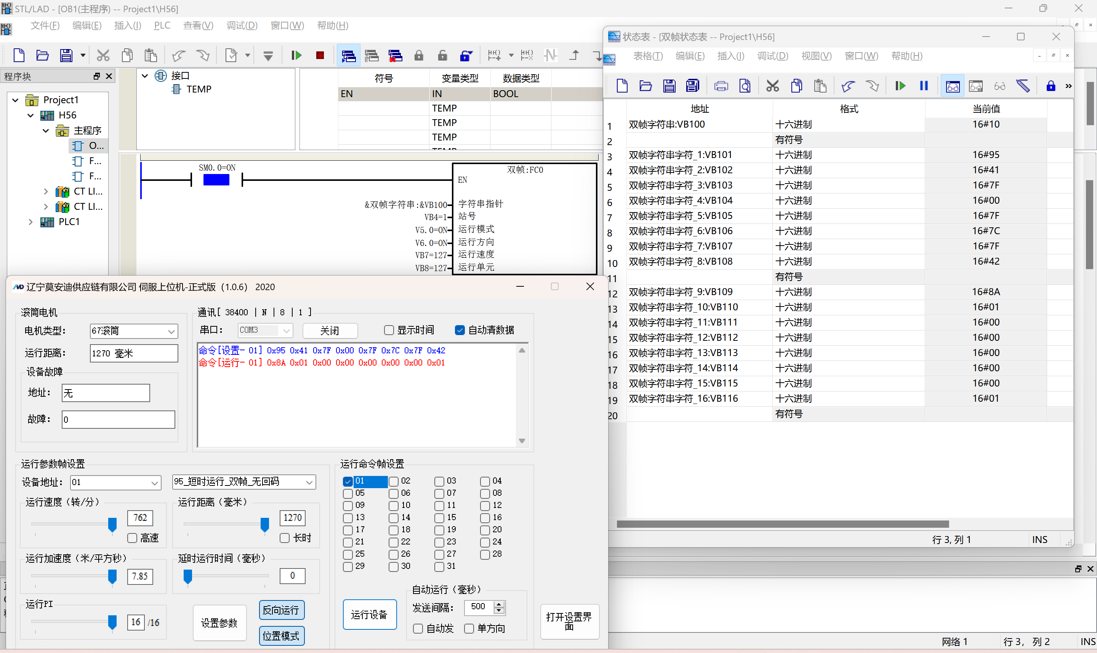This screenshot has width=1097, height=653.
Task: Open PLC menu in STL/LAD window
Action: click(x=162, y=26)
